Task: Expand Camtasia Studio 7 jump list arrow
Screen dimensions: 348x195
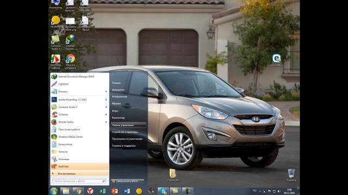Action: (106, 107)
